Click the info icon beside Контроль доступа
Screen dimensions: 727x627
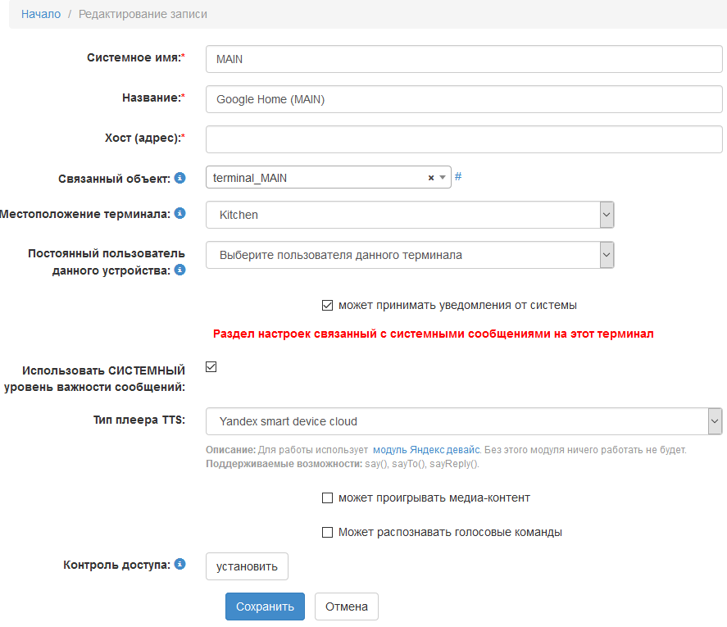[x=179, y=564]
